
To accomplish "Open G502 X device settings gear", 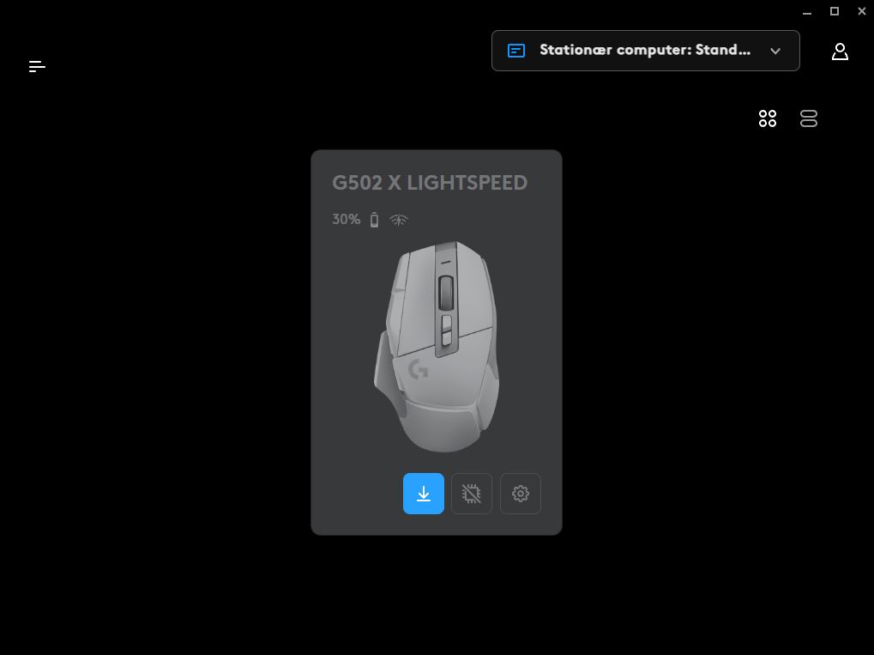I will coord(521,494).
